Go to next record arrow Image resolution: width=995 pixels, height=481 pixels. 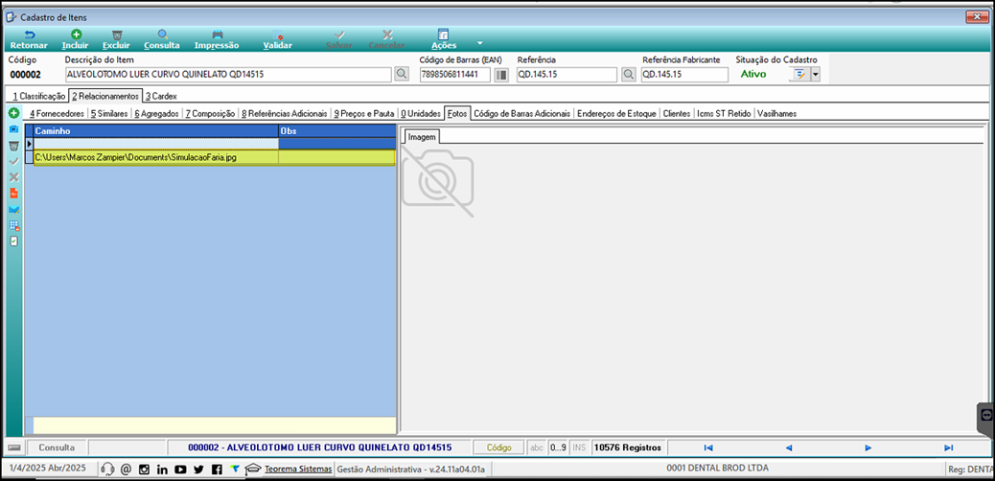click(868, 447)
